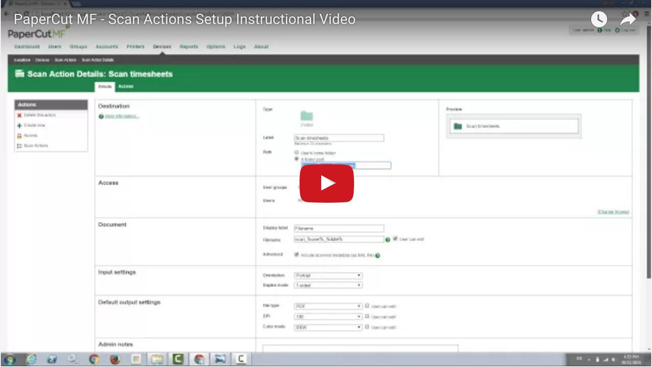Open the File type dropdown

tap(328, 306)
